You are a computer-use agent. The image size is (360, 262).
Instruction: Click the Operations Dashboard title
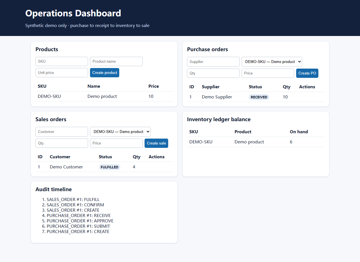pyautogui.click(x=73, y=13)
